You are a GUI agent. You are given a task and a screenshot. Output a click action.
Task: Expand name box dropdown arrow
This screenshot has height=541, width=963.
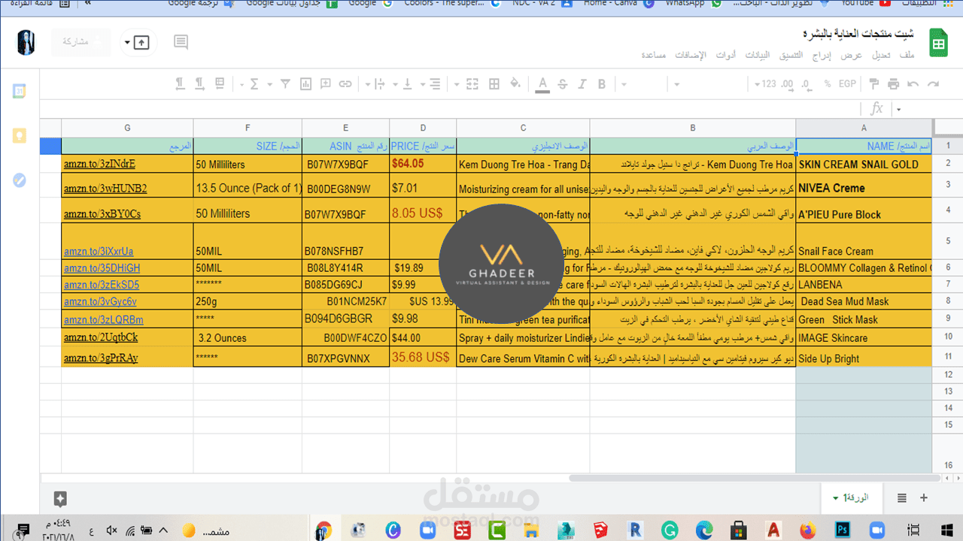click(x=899, y=109)
